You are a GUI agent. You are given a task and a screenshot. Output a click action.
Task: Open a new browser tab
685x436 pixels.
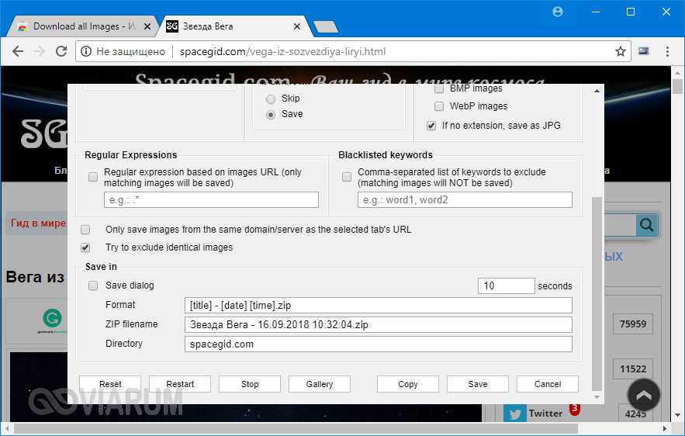325,27
